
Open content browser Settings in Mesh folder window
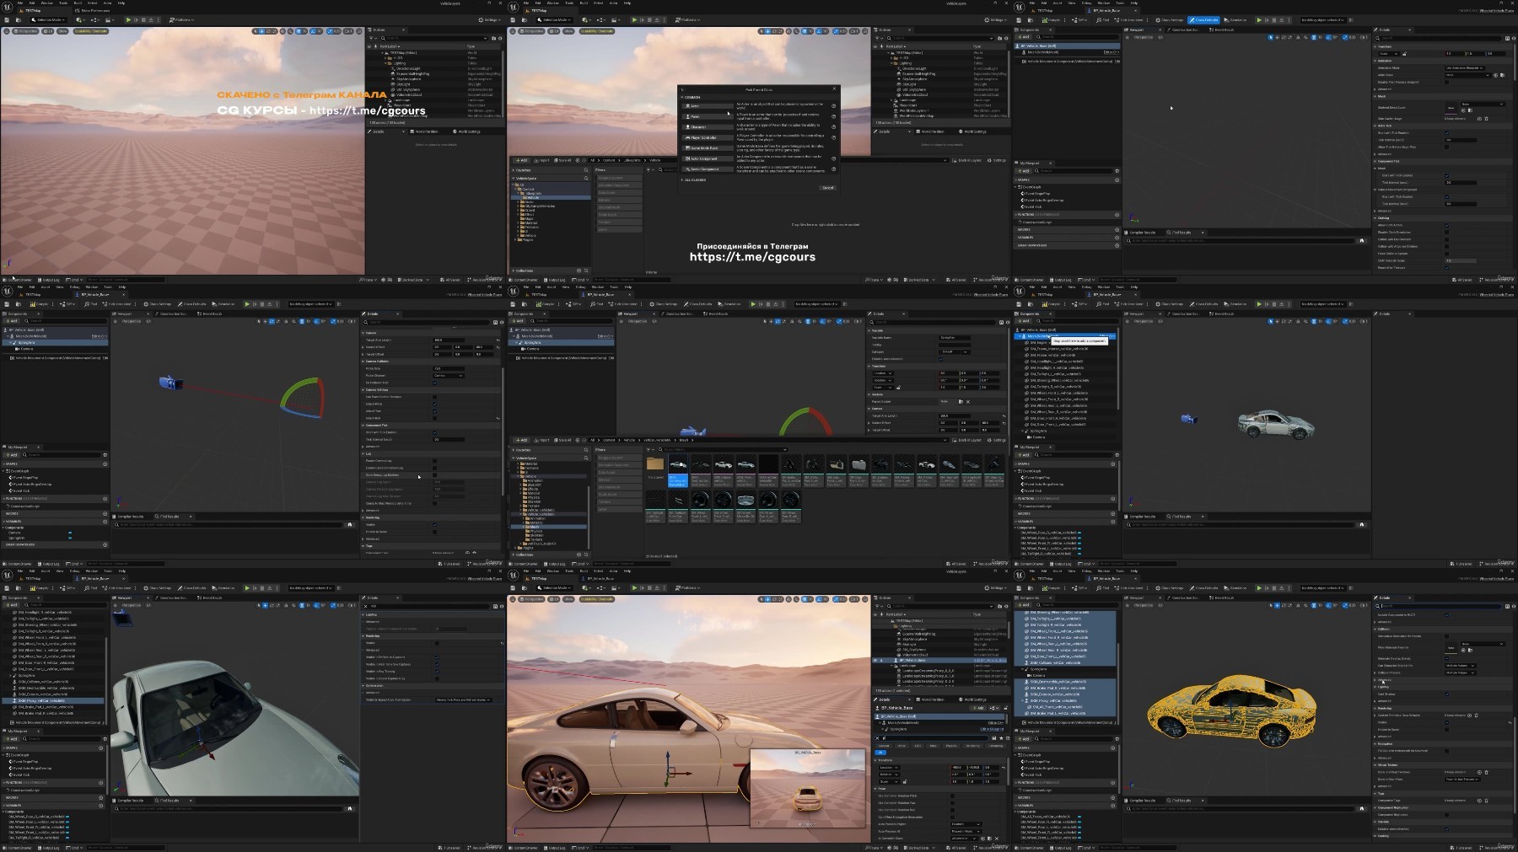pyautogui.click(x=997, y=440)
